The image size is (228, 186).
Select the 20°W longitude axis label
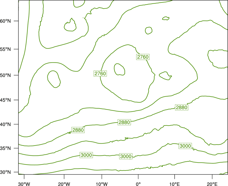(x=64, y=184)
